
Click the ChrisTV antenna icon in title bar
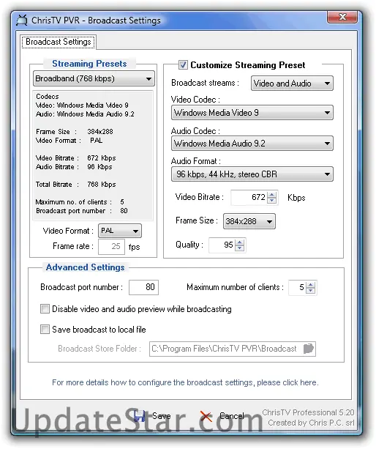(x=22, y=21)
